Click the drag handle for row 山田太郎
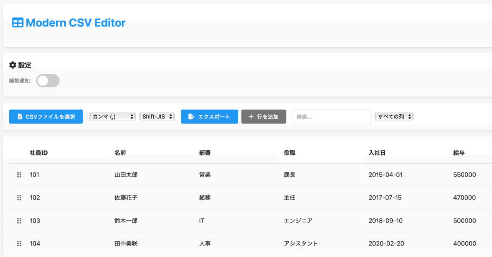This screenshot has height=257, width=492. [19, 175]
